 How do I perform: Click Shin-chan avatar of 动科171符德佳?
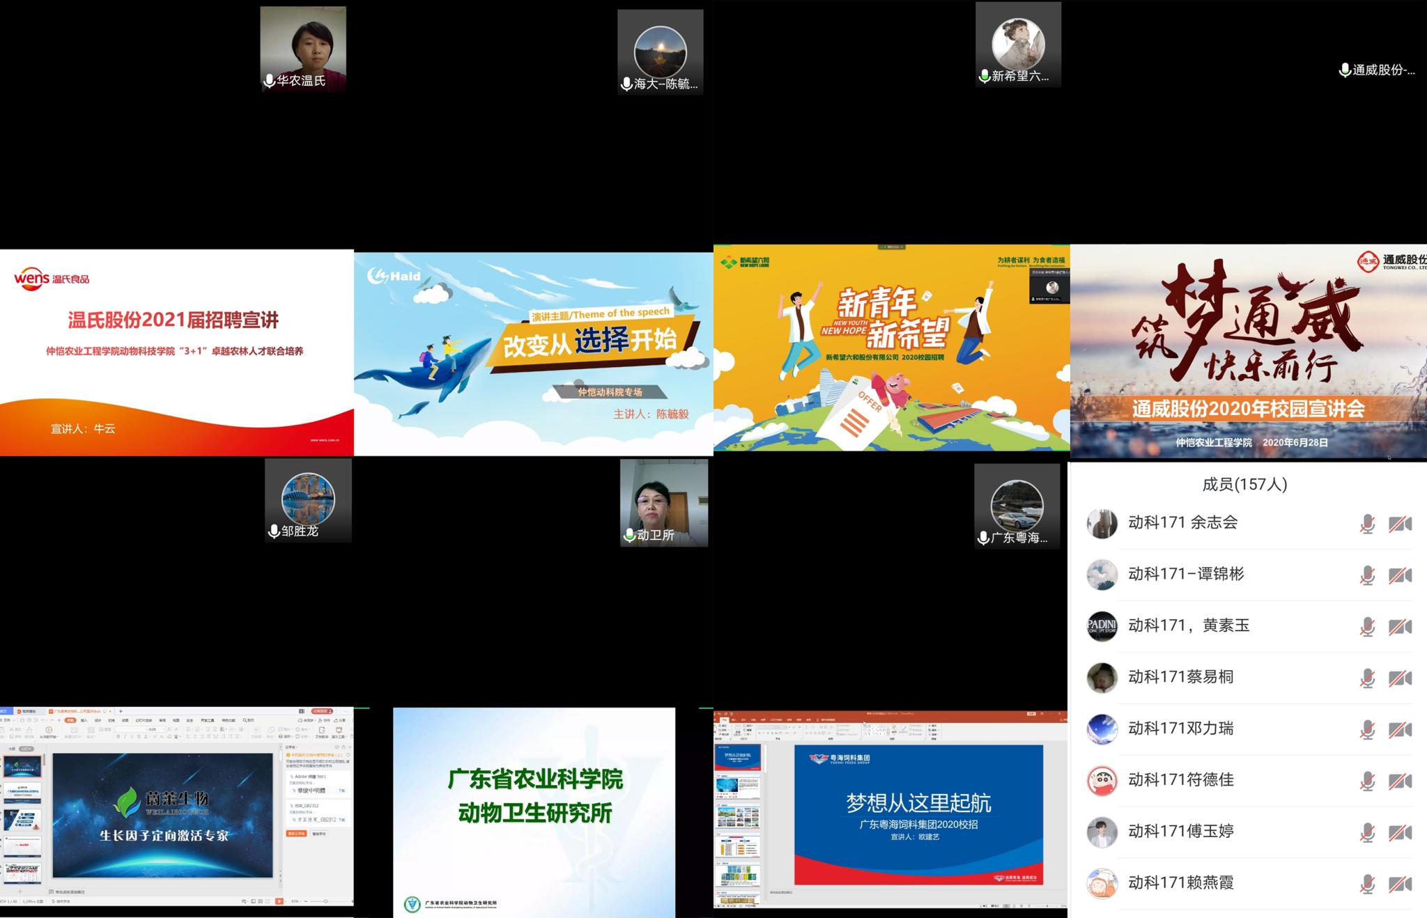click(1102, 780)
